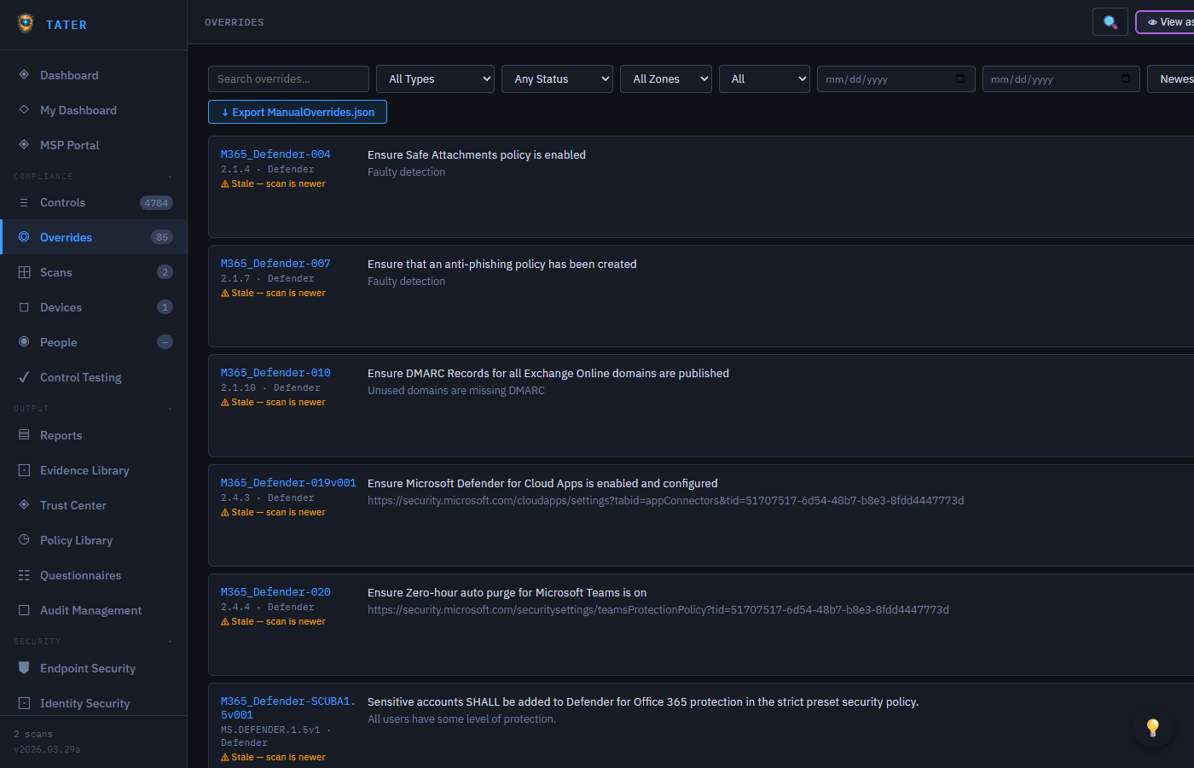Click the teamsProtectionPolicy URL text
Image resolution: width=1194 pixels, height=768 pixels.
tap(658, 609)
